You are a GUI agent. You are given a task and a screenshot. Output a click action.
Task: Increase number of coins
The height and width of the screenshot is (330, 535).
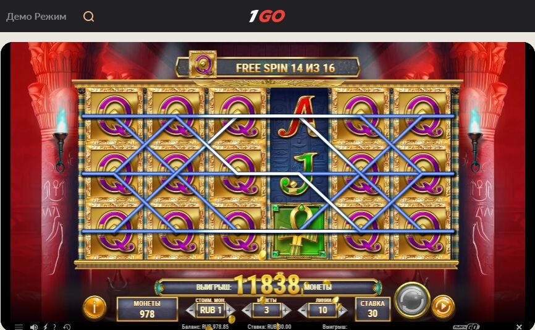[x=286, y=311]
